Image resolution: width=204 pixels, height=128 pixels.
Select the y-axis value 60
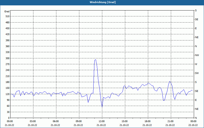[x=8, y=106]
